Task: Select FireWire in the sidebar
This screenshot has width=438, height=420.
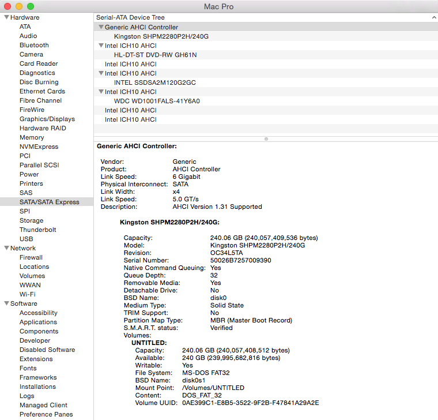Action: [x=32, y=110]
